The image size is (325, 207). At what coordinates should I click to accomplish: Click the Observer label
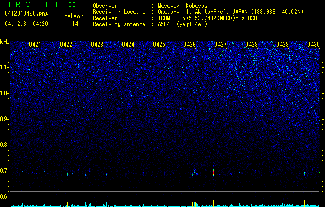105,6
